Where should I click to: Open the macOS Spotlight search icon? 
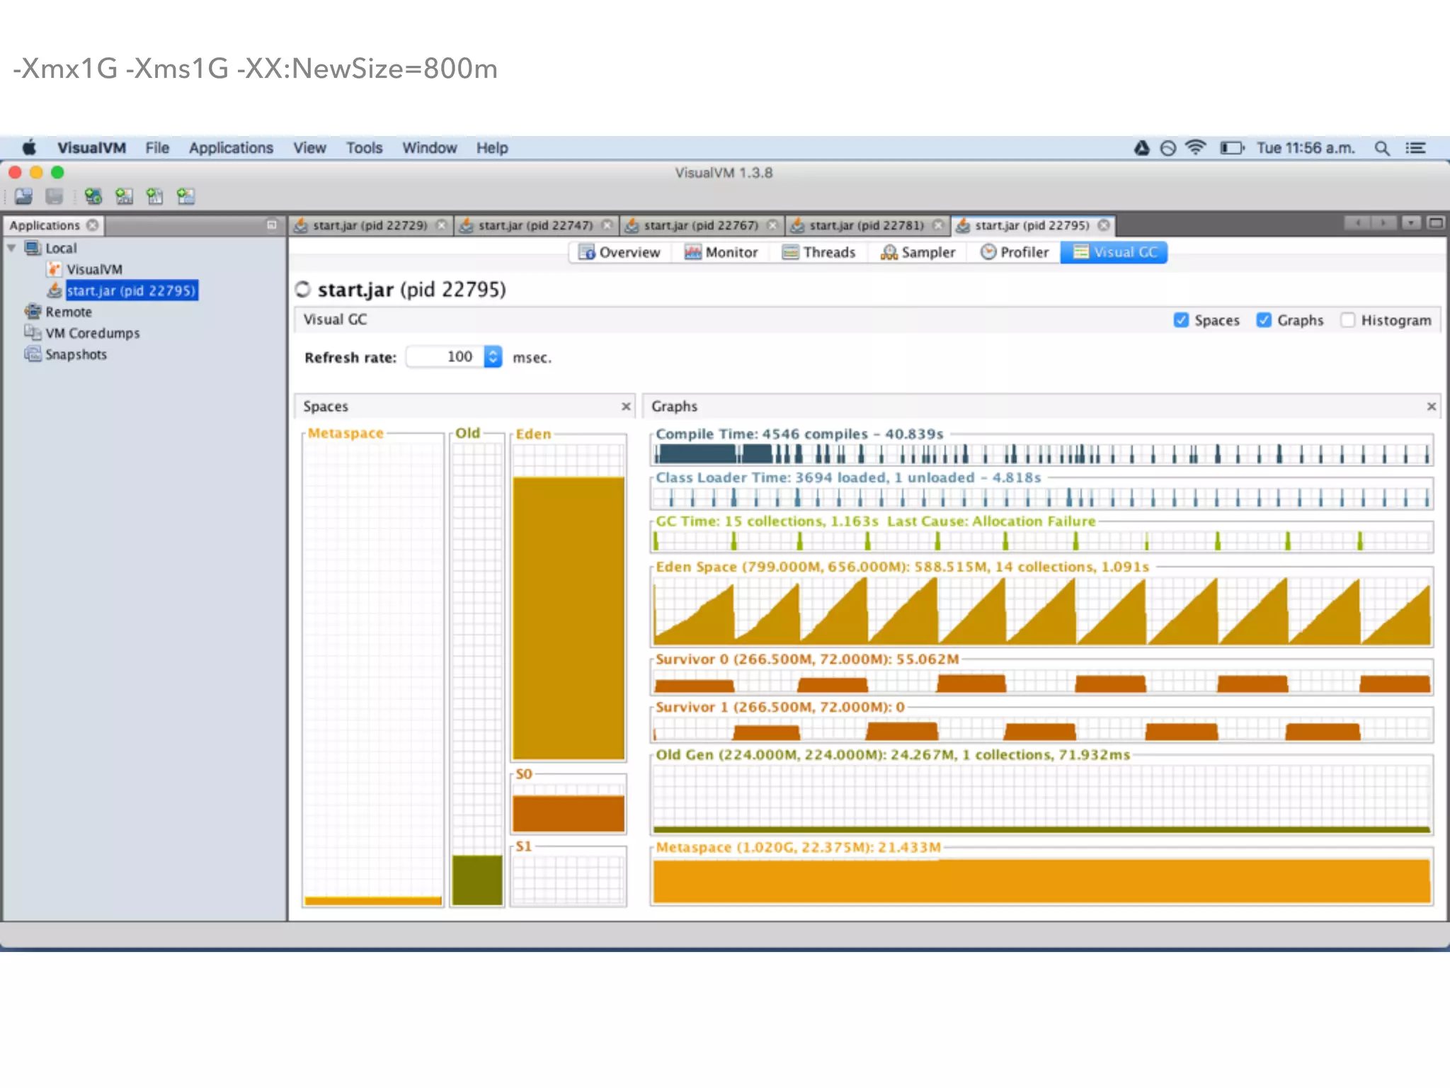point(1381,148)
